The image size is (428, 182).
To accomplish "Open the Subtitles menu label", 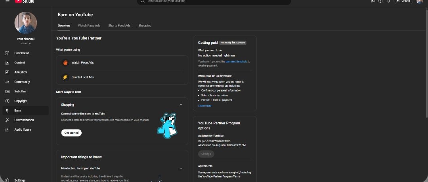I will coord(20,92).
